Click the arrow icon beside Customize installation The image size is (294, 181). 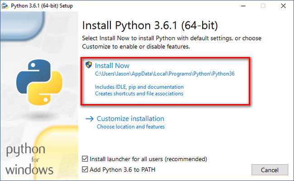pyautogui.click(x=90, y=119)
